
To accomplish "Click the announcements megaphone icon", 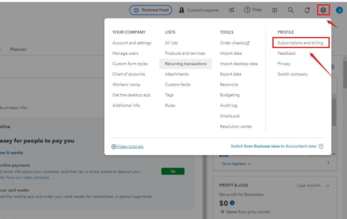I will (x=231, y=10).
